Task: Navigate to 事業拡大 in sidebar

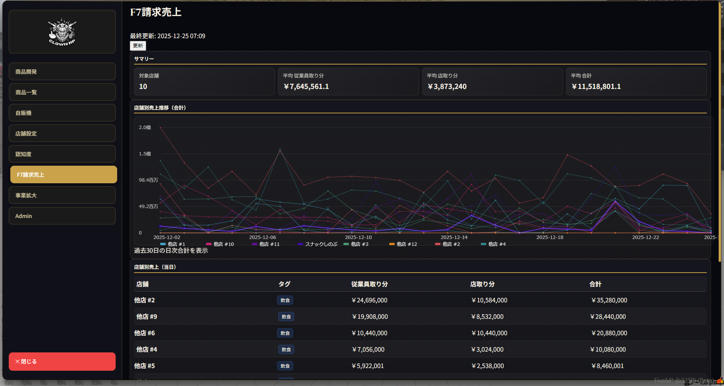Action: click(x=62, y=195)
